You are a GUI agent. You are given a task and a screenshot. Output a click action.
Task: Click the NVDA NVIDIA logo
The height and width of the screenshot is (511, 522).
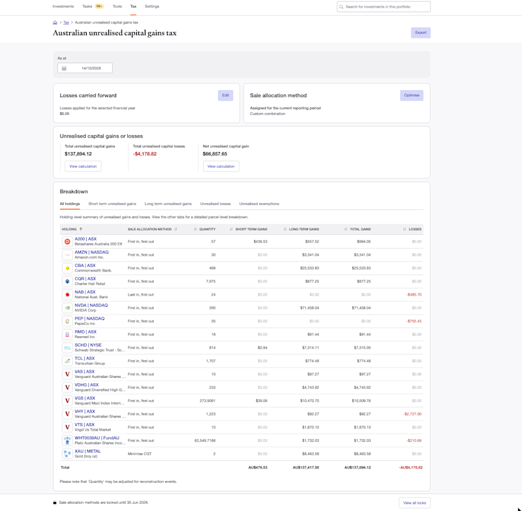point(67,308)
